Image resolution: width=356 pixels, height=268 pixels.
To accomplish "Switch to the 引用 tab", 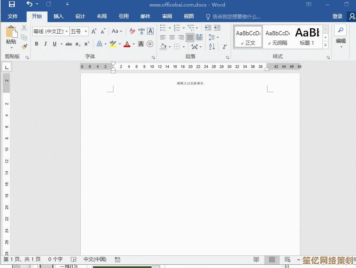I will [123, 16].
